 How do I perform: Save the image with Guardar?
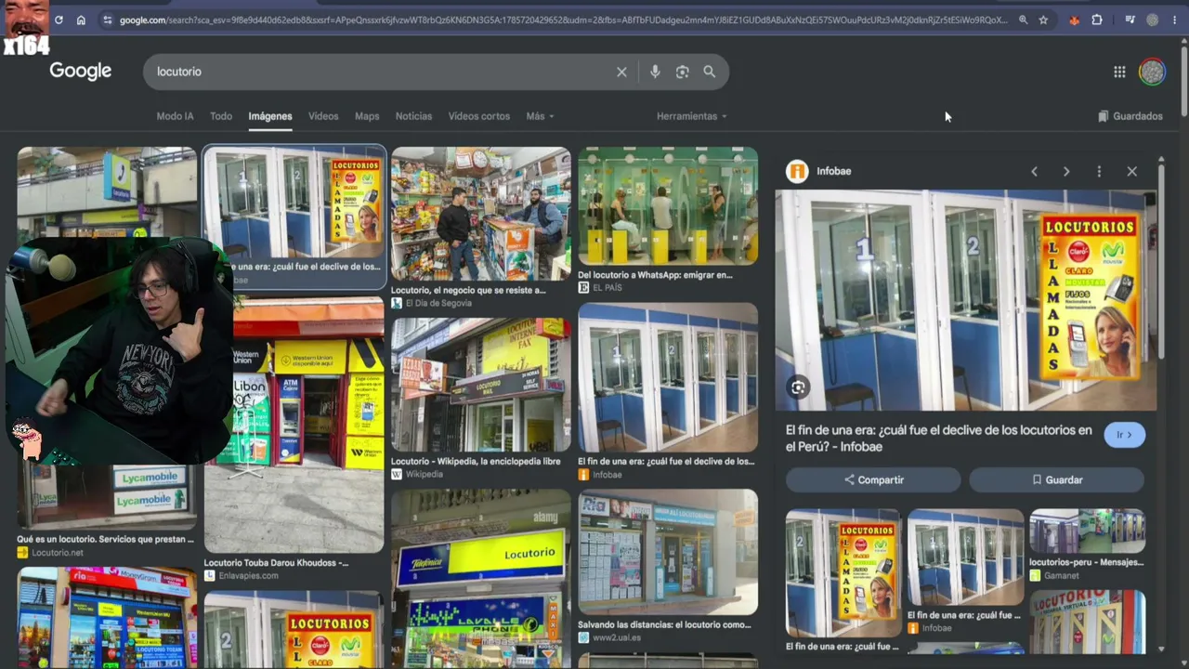1057,479
